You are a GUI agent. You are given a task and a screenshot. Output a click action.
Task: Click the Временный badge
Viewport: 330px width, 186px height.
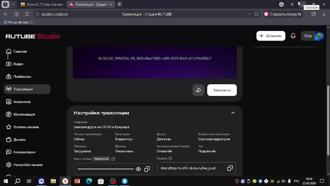coord(101,159)
